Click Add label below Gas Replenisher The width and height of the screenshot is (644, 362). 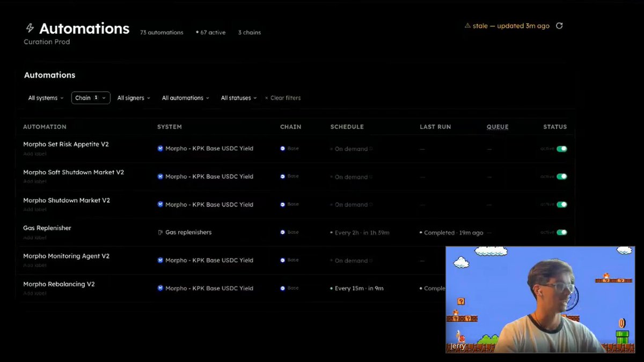(35, 237)
